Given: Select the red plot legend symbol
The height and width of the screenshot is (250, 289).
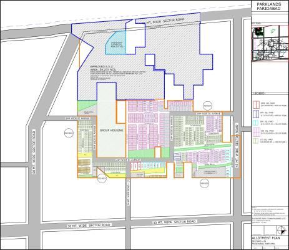Looking at the screenshot, I should click(256, 104).
